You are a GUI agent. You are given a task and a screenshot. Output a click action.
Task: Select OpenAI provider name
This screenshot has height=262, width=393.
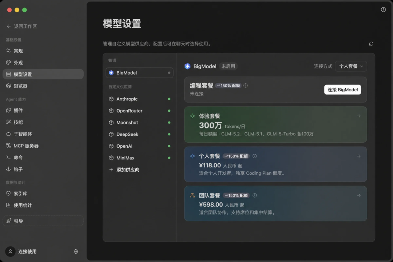click(124, 146)
